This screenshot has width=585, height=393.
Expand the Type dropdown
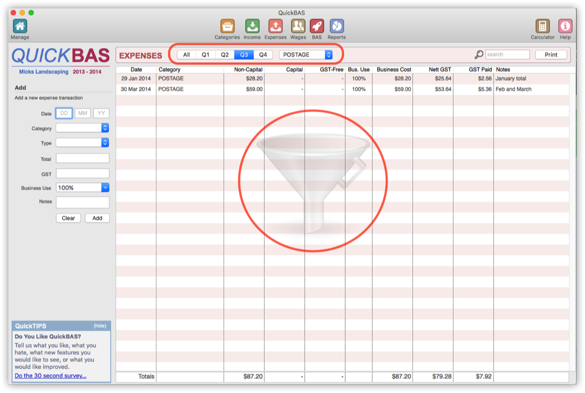click(83, 143)
